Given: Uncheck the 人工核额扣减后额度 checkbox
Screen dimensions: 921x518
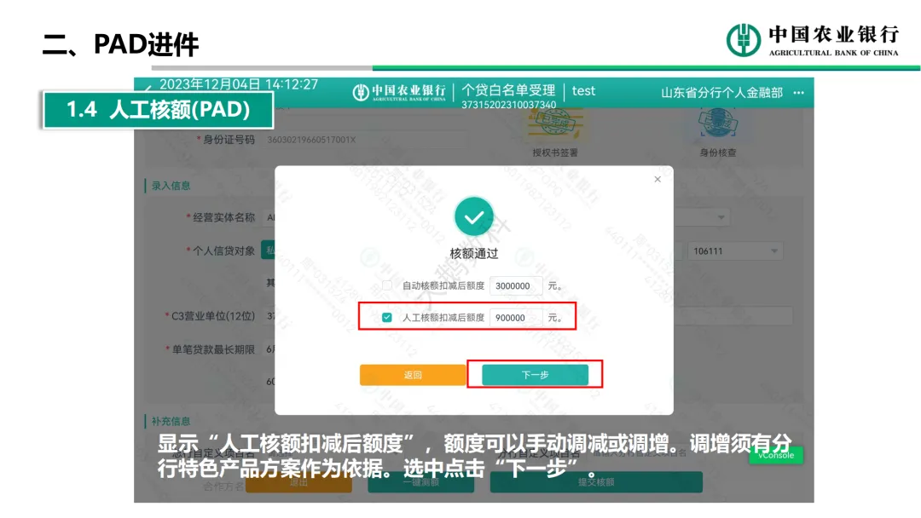Looking at the screenshot, I should (387, 318).
